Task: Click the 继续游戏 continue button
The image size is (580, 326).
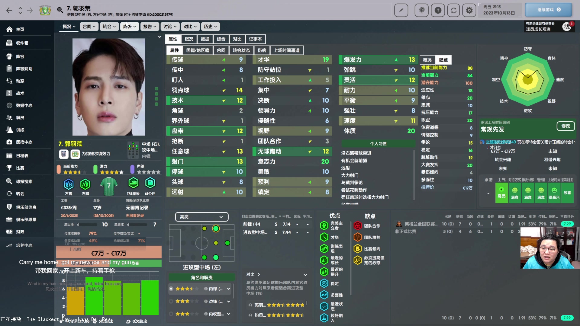Action: click(549, 10)
